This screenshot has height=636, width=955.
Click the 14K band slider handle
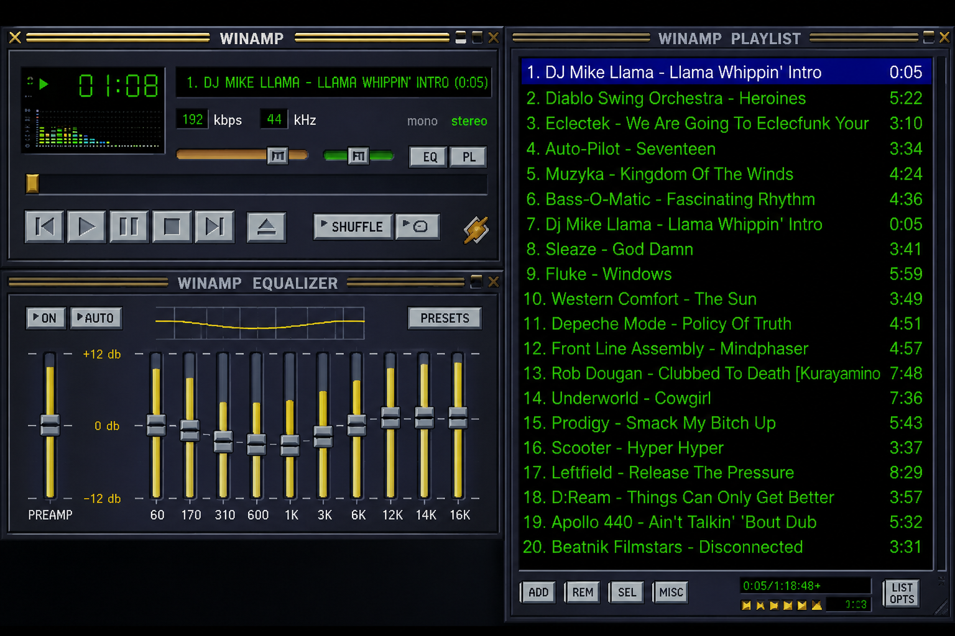(424, 418)
